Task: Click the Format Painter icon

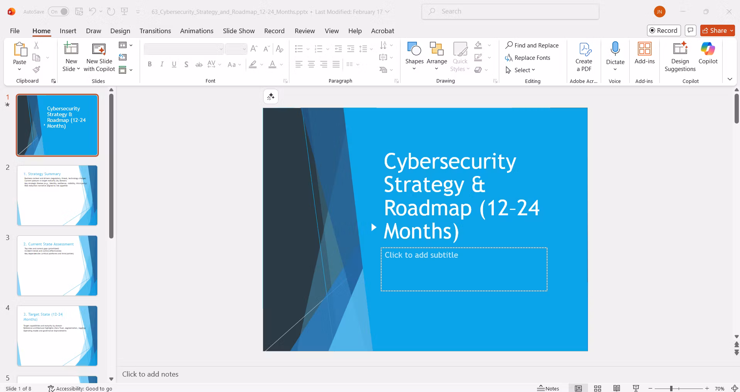Action: [x=36, y=70]
